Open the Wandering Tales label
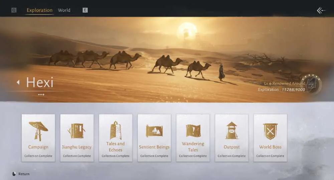Viewport: 334px width, 180px height. click(193, 147)
